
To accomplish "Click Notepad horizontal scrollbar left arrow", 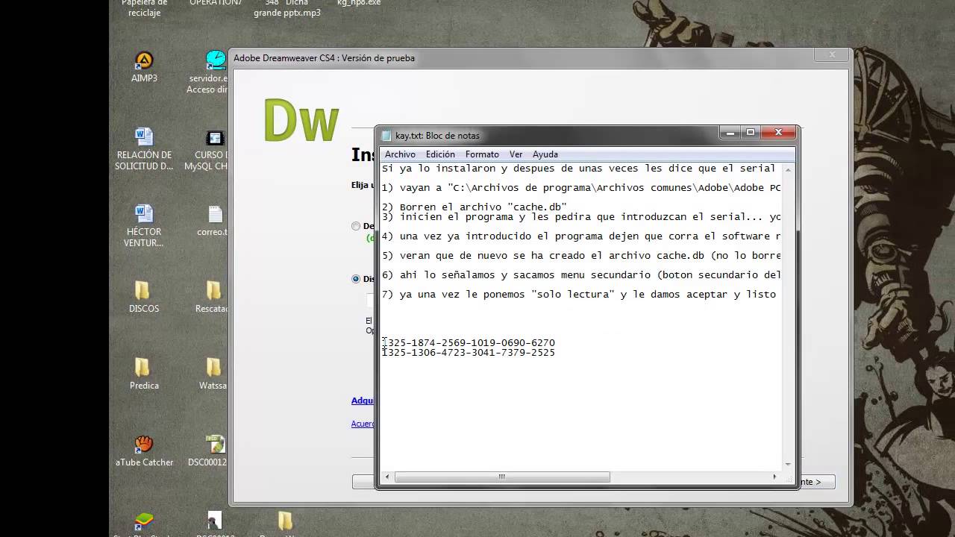I will (387, 477).
